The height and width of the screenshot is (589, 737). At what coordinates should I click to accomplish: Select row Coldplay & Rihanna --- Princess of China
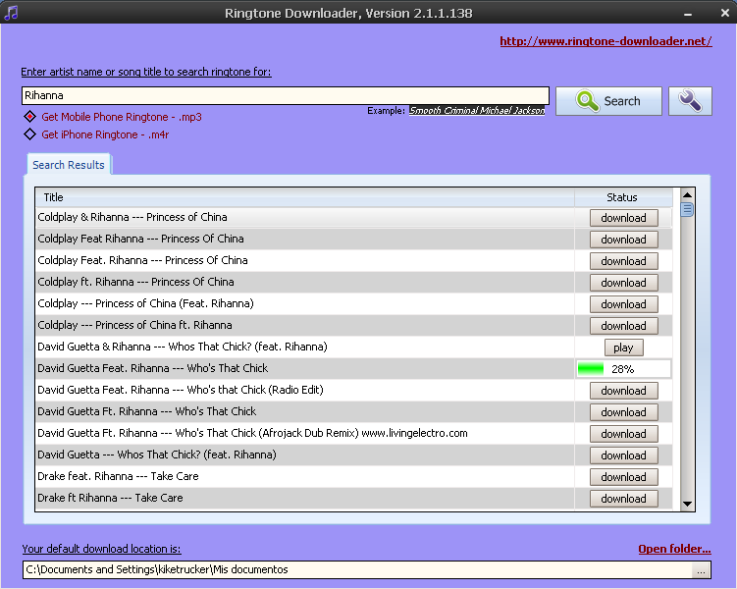pyautogui.click(x=304, y=217)
